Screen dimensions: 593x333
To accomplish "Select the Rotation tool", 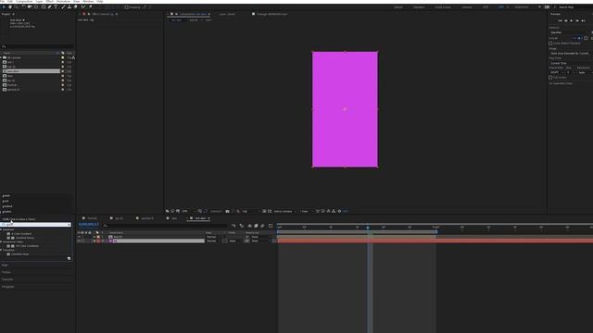I will click(23, 6).
